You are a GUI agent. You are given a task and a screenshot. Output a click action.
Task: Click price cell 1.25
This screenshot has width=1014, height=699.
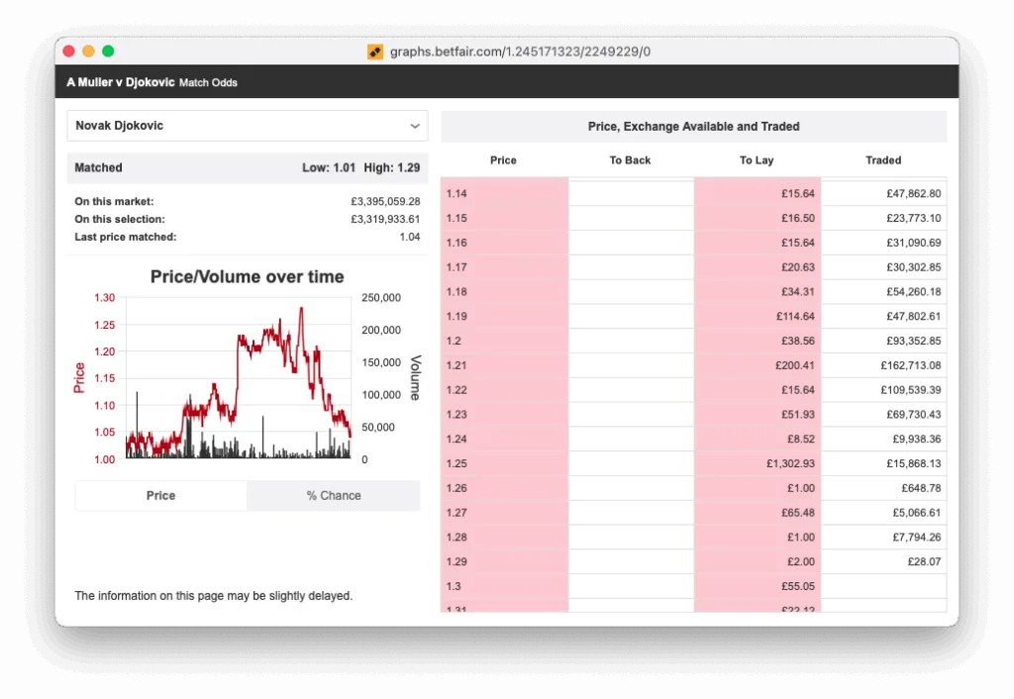[504, 463]
